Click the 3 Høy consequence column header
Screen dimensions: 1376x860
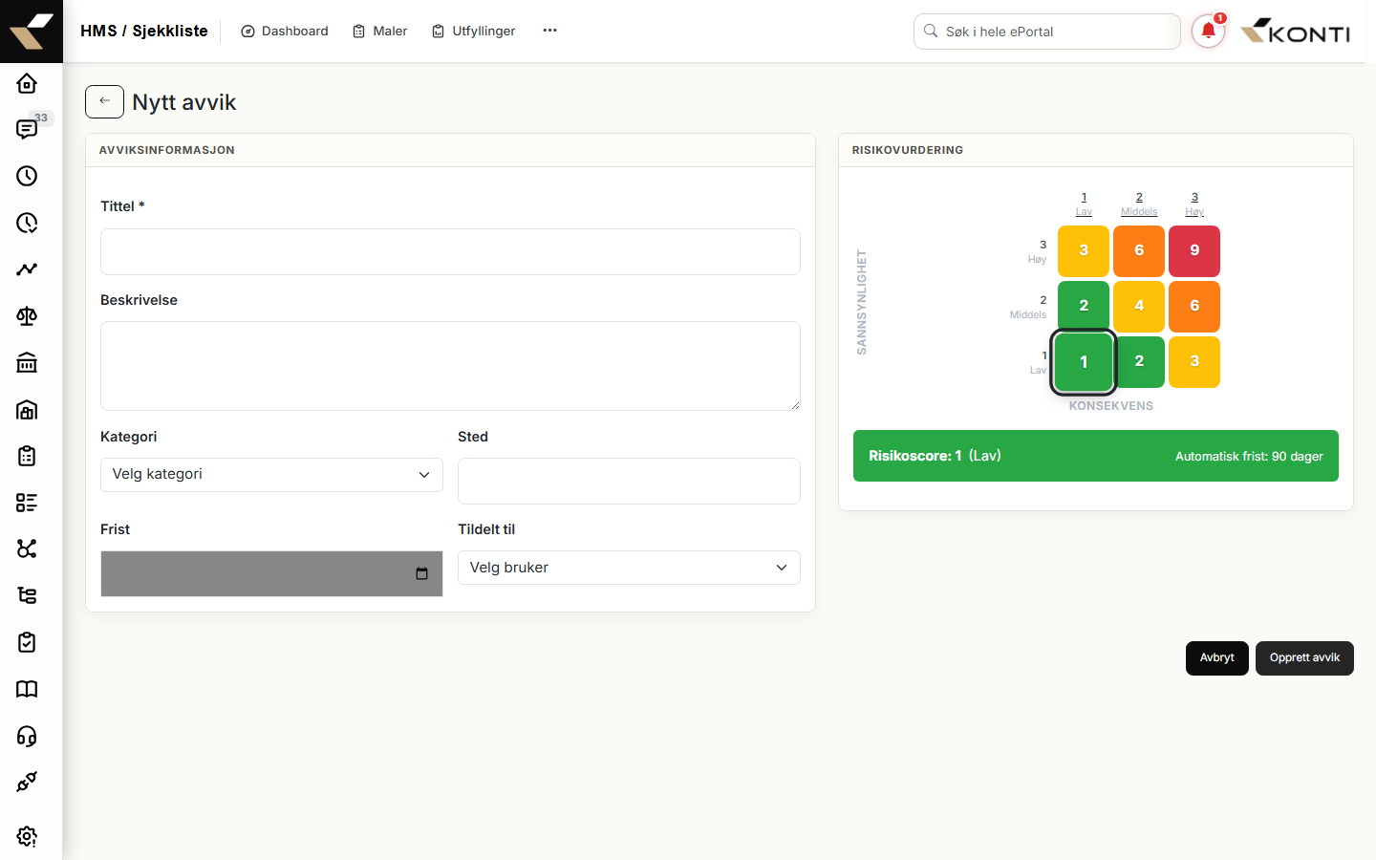click(x=1194, y=204)
